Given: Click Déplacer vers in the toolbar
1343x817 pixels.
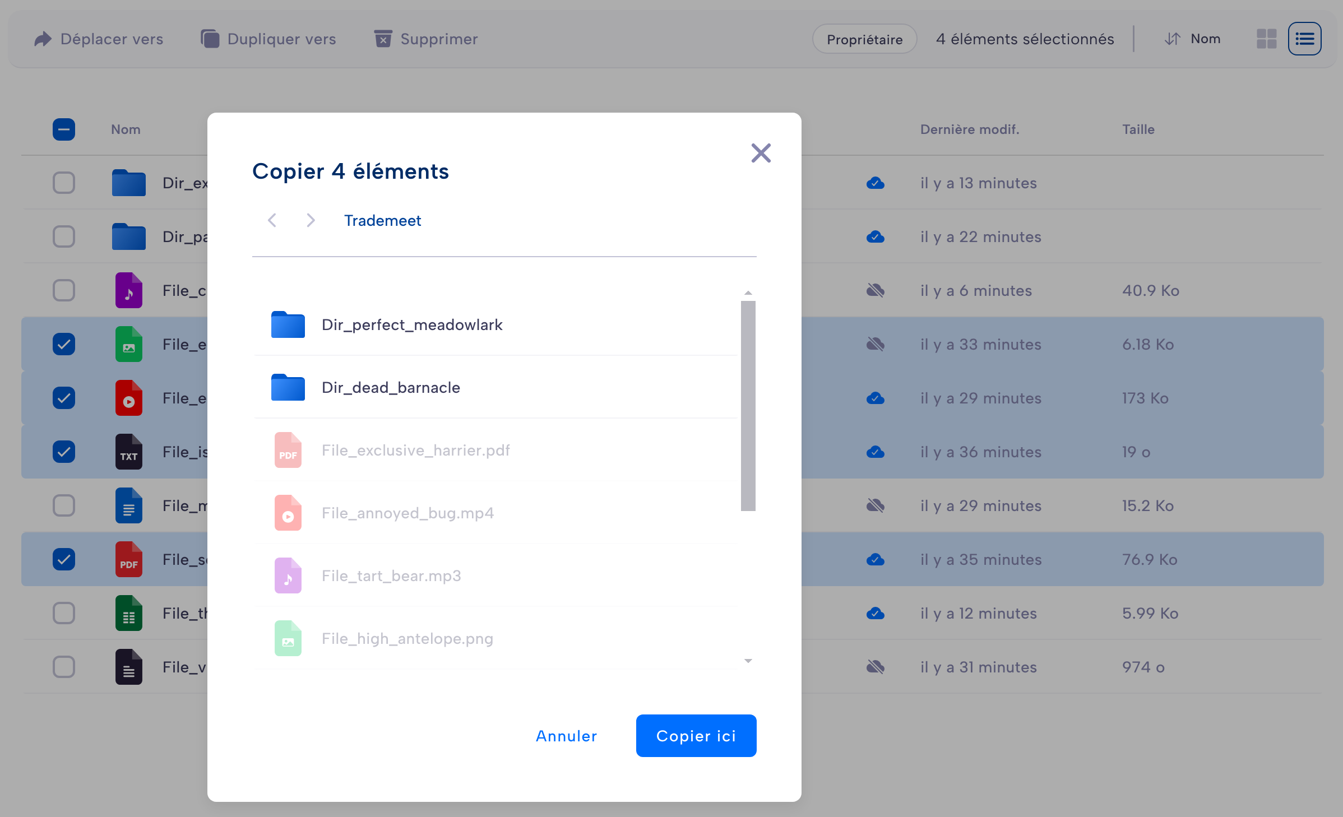Looking at the screenshot, I should [99, 39].
